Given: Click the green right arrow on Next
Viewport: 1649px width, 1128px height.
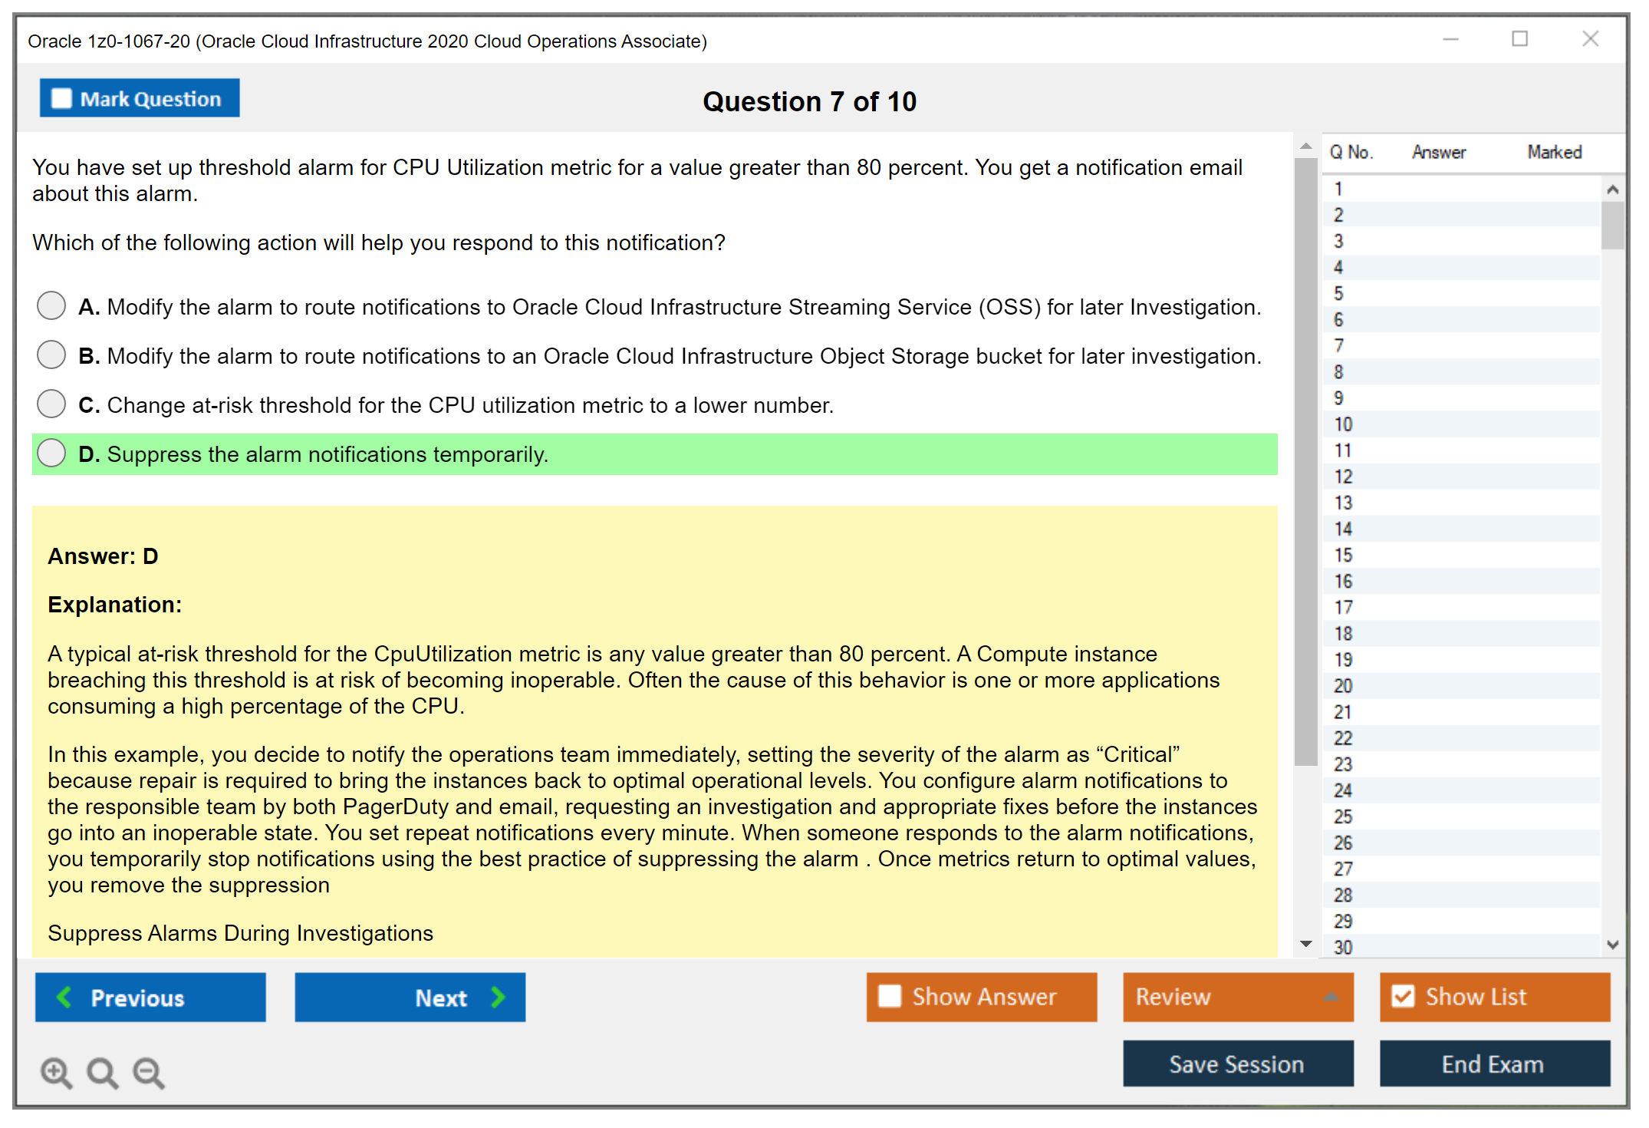Looking at the screenshot, I should click(x=498, y=998).
